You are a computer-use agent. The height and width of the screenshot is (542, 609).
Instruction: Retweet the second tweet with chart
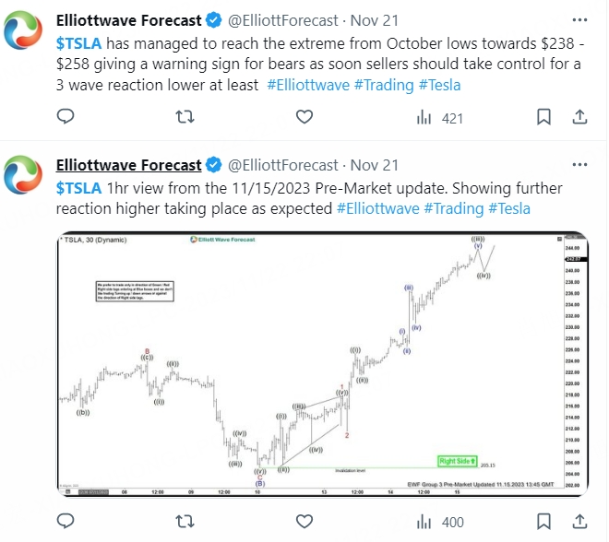(185, 523)
